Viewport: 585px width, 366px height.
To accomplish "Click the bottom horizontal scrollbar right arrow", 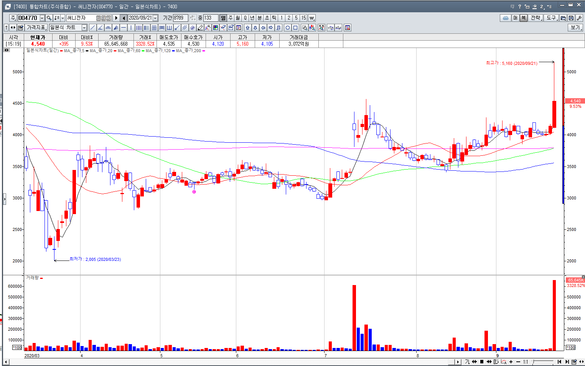I will coord(458,362).
